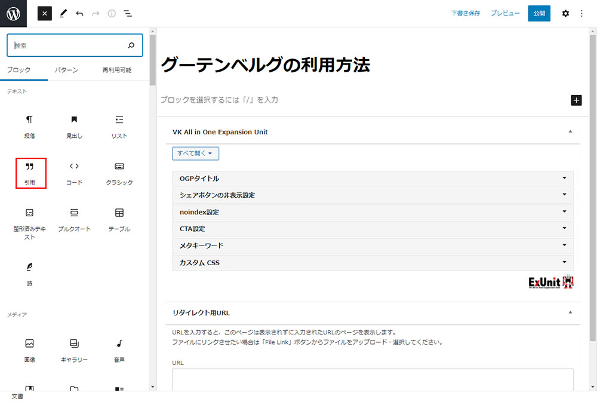Image resolution: width=597 pixels, height=402 pixels.
Task: Expand the noindex設定 section
Action: click(373, 212)
